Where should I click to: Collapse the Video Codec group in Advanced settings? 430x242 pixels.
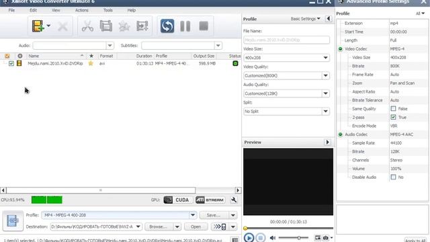click(341, 49)
